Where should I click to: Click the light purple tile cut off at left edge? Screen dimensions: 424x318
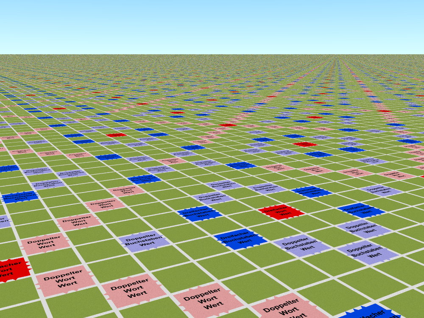(3, 221)
